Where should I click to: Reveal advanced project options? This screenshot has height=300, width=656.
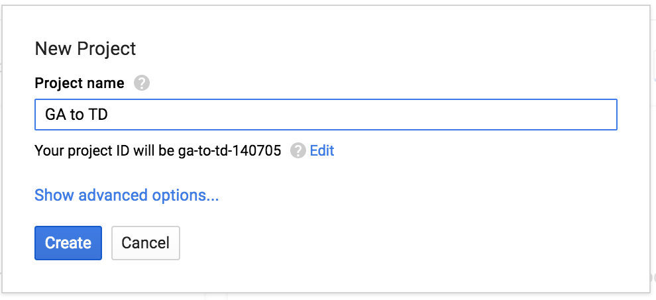click(127, 195)
